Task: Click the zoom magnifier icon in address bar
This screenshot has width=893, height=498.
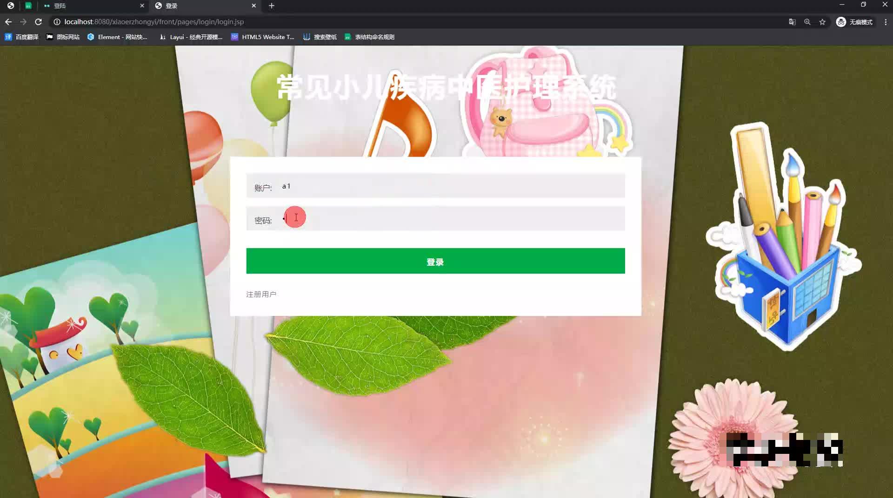Action: (807, 22)
